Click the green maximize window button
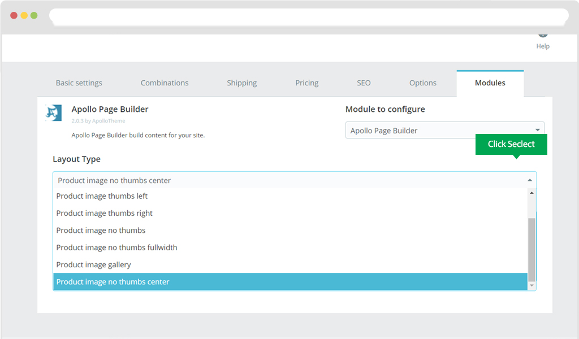This screenshot has height=339, width=579. 34,15
